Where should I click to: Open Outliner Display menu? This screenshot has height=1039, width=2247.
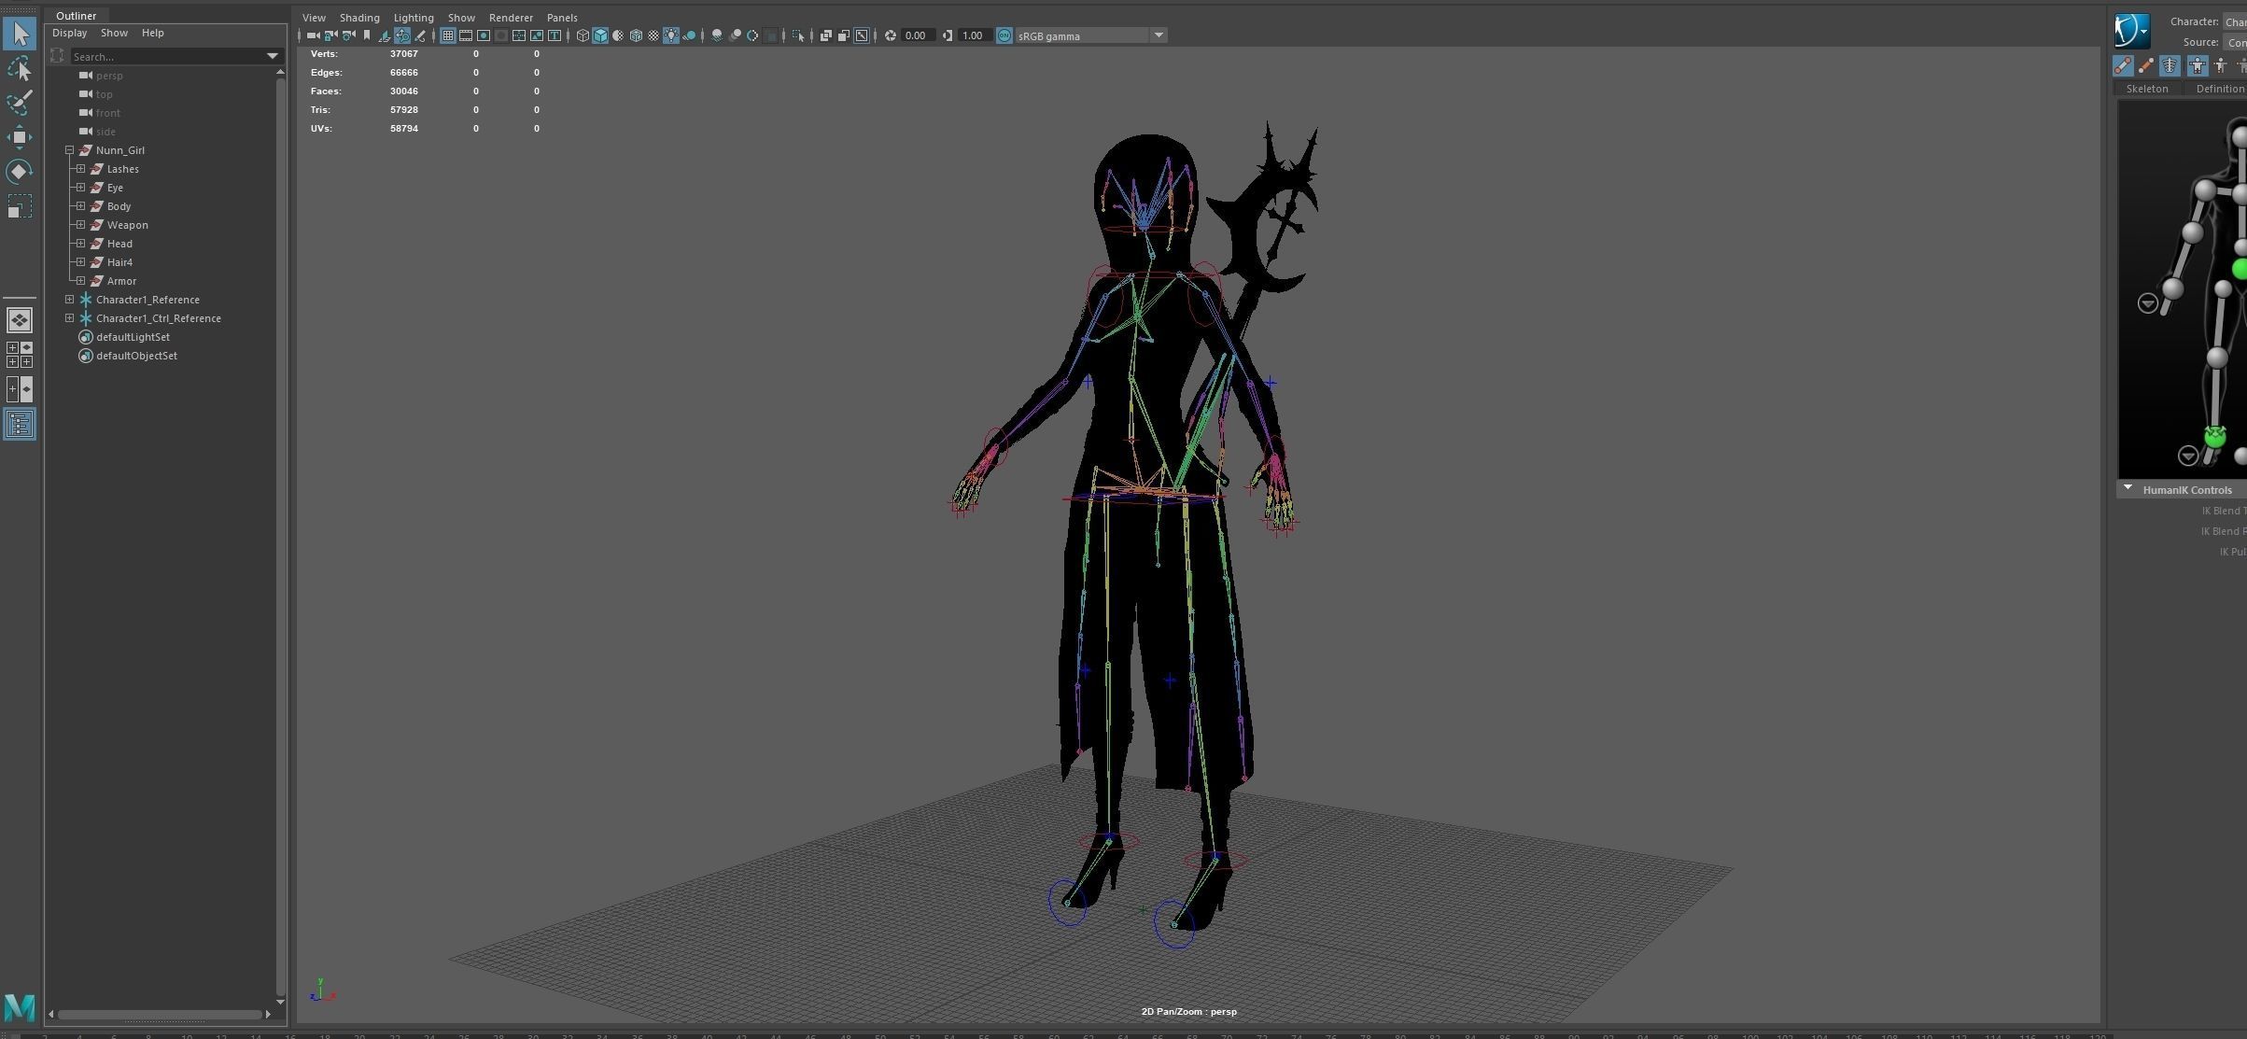tap(69, 33)
